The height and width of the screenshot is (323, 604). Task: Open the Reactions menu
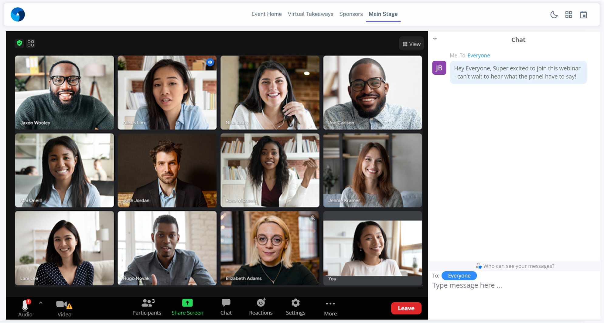point(261,307)
